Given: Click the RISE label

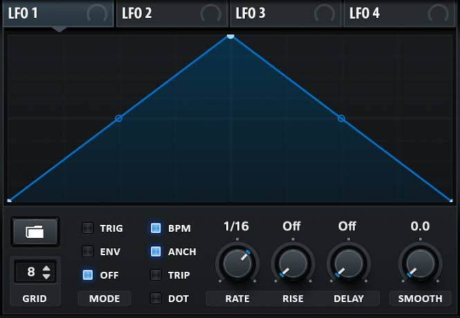Looking at the screenshot, I should click(293, 299).
